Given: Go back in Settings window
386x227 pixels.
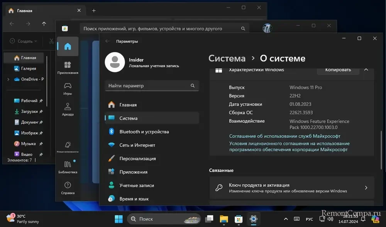Looking at the screenshot, I should pyautogui.click(x=107, y=41).
